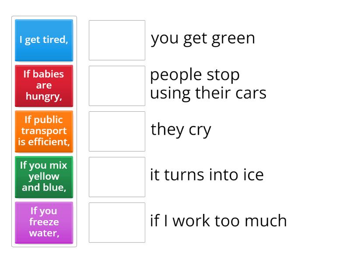Select the "people stop using their cars" text
350x263 pixels.
tap(208, 84)
